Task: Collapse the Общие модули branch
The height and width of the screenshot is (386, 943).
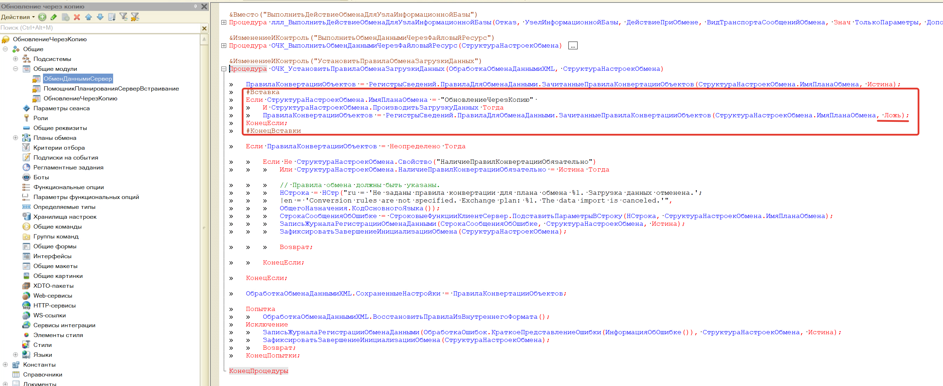Action: pyautogui.click(x=16, y=69)
